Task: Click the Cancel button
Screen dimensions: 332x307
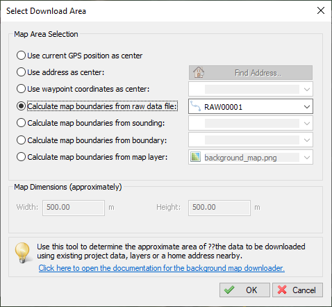Action: click(297, 290)
